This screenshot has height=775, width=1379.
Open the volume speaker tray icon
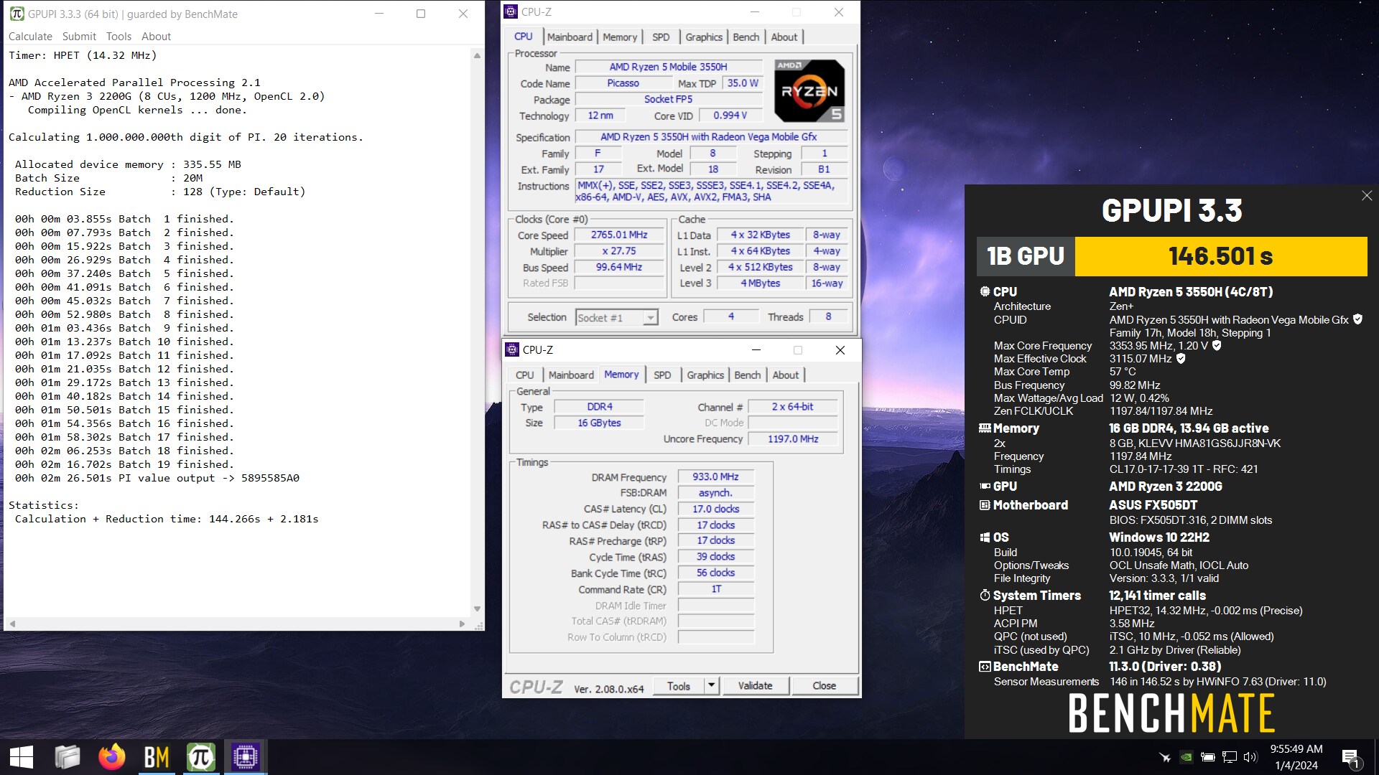[x=1250, y=757]
